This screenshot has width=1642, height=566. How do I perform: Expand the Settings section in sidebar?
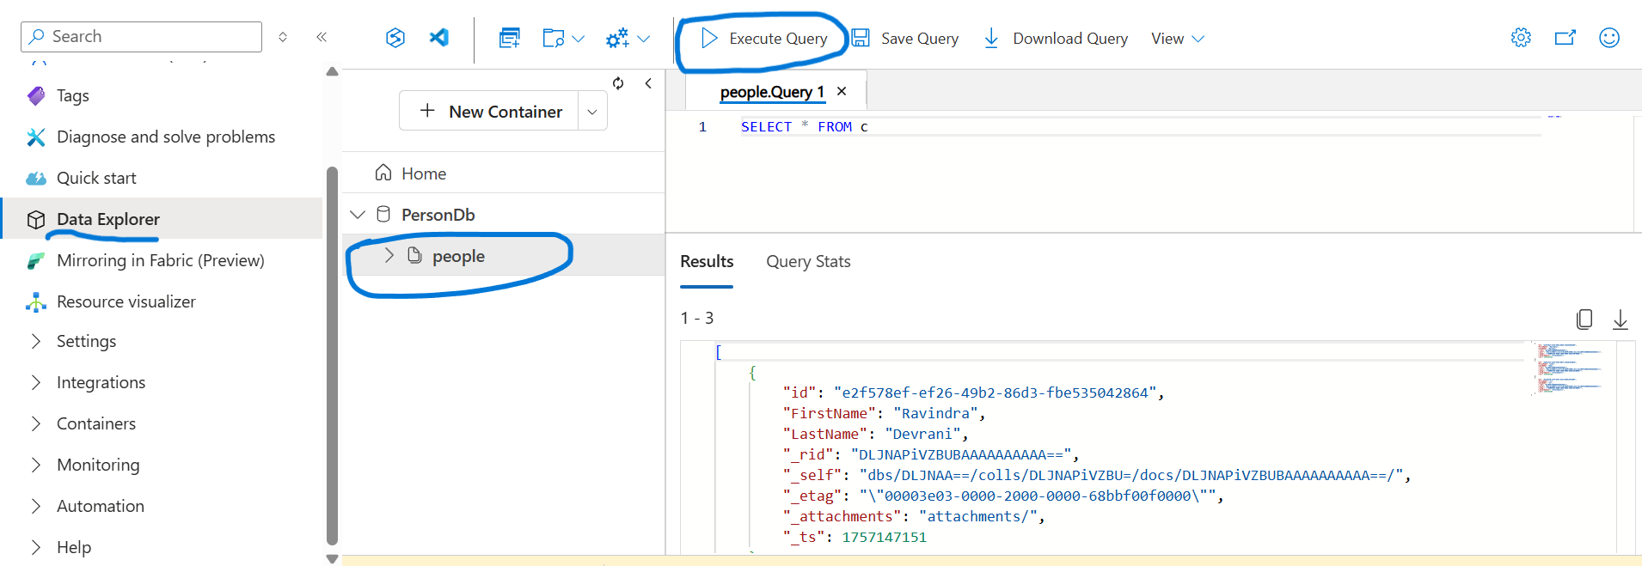(x=36, y=341)
